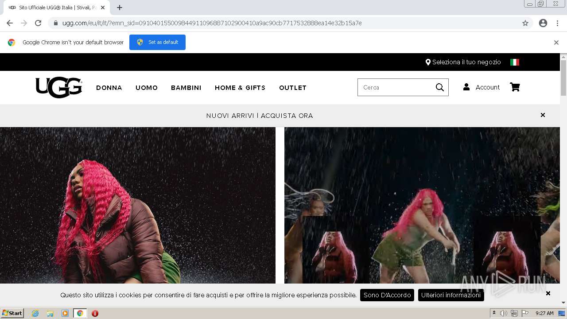Click the search magnifier icon
This screenshot has width=567, height=319.
pyautogui.click(x=439, y=87)
